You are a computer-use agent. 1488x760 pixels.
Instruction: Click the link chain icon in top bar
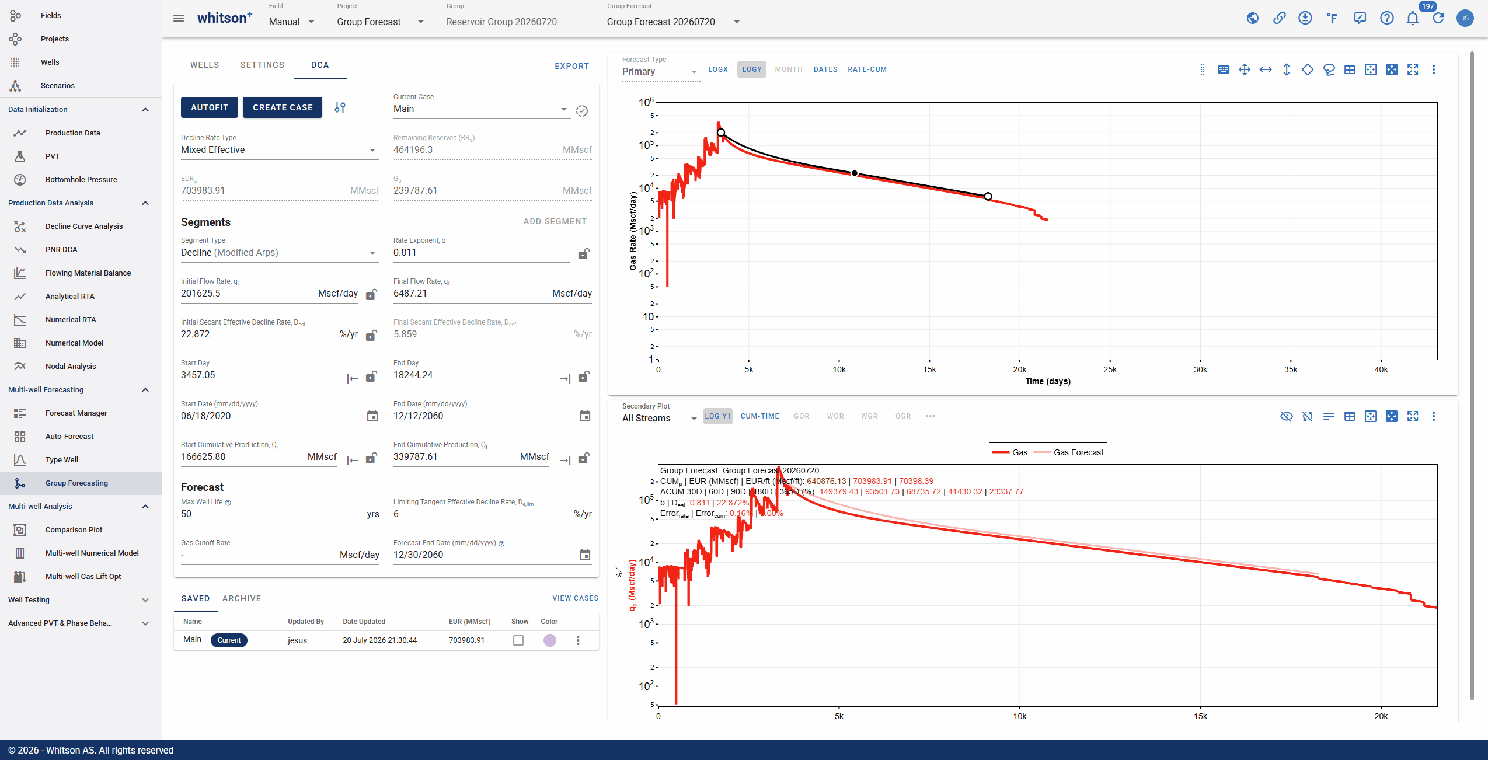1279,19
